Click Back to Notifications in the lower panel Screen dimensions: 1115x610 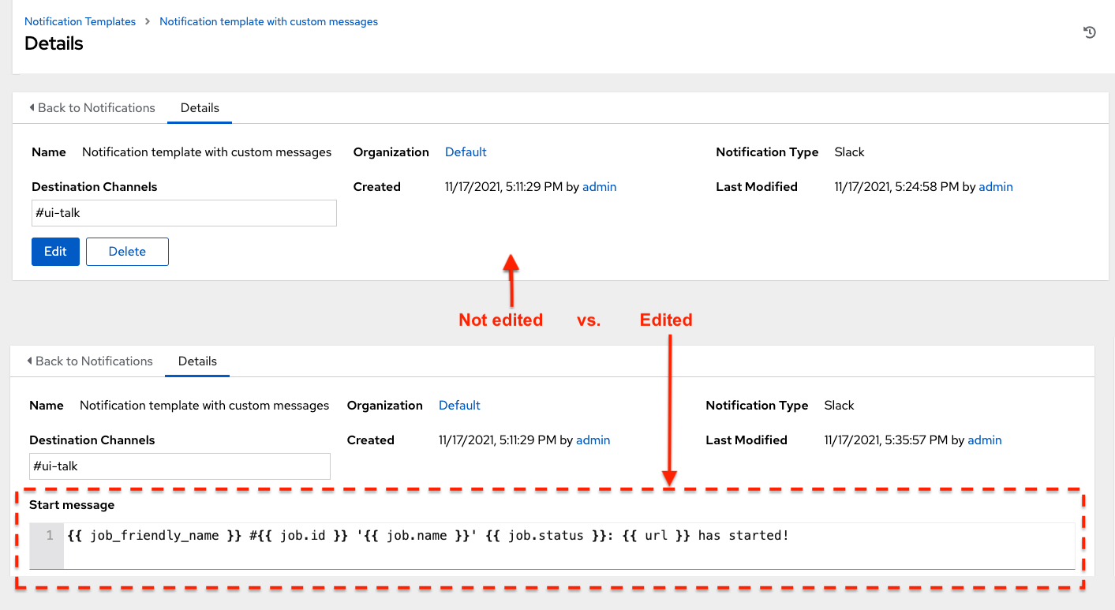point(93,361)
